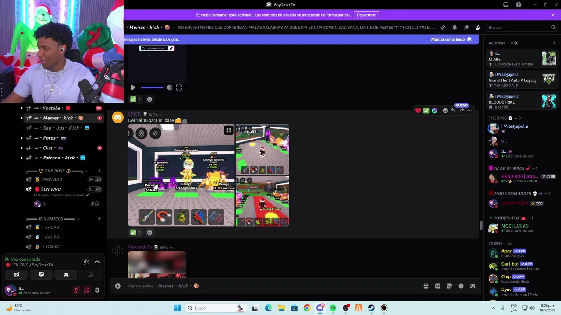Screen dimensions: 561x315
Task: React with green check on message toolbar
Action: (426, 111)
